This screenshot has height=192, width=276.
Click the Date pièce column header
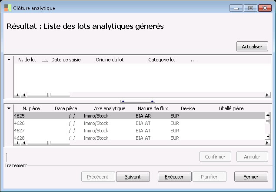tap(66, 108)
